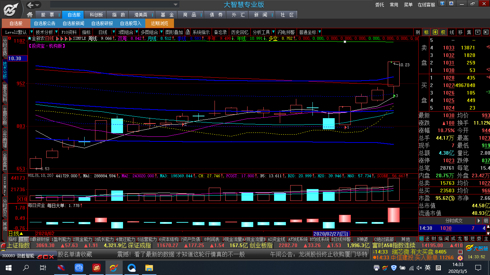
Task: Toggle the 权 adjustment button
Action: [x=443, y=32]
